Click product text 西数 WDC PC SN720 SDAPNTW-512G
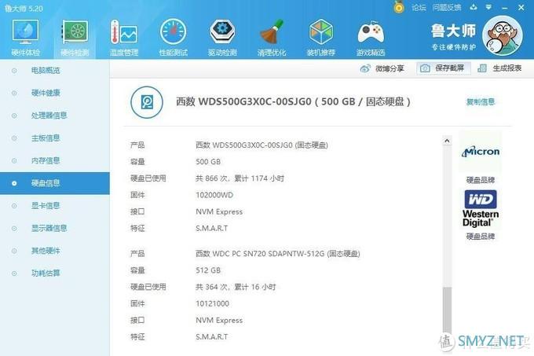This screenshot has height=356, width=534. click(278, 254)
